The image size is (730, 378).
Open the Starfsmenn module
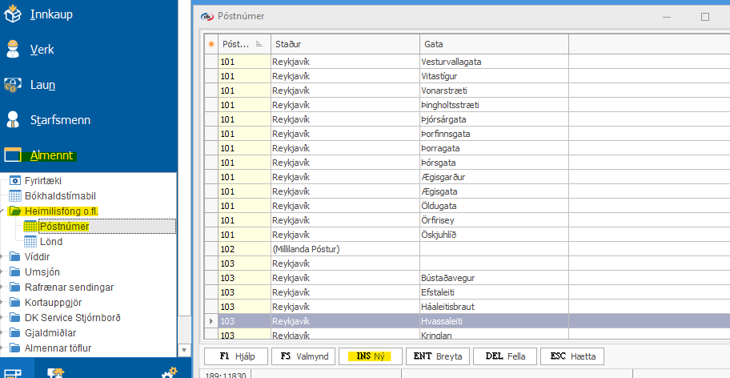pos(60,120)
